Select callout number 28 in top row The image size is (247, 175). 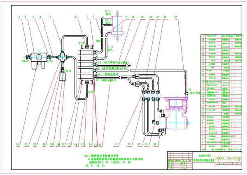click(165, 17)
